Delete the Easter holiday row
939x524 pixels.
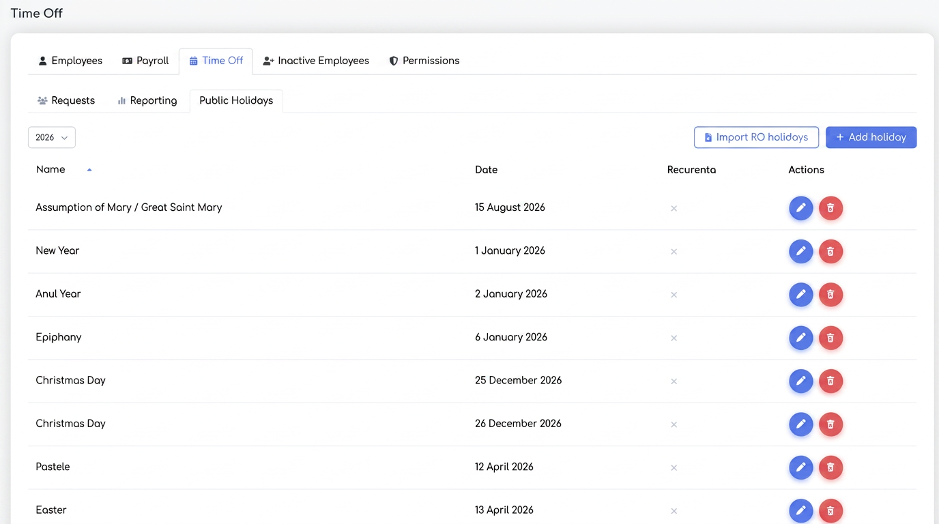coord(830,510)
